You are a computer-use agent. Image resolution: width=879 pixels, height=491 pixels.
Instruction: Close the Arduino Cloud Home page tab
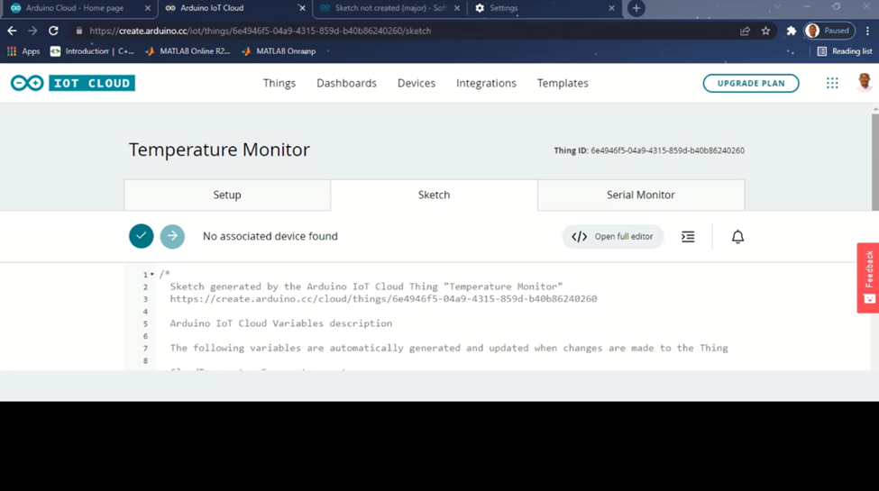[x=148, y=8]
